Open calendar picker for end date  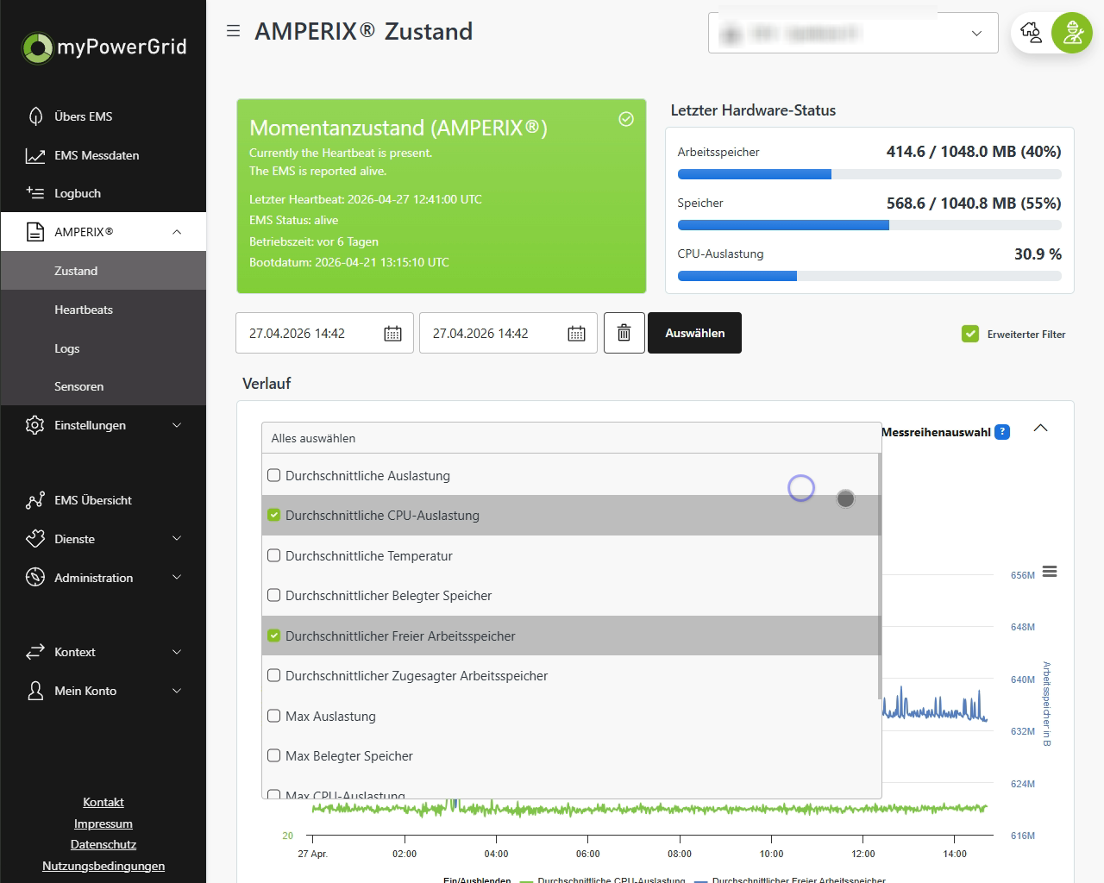click(576, 334)
